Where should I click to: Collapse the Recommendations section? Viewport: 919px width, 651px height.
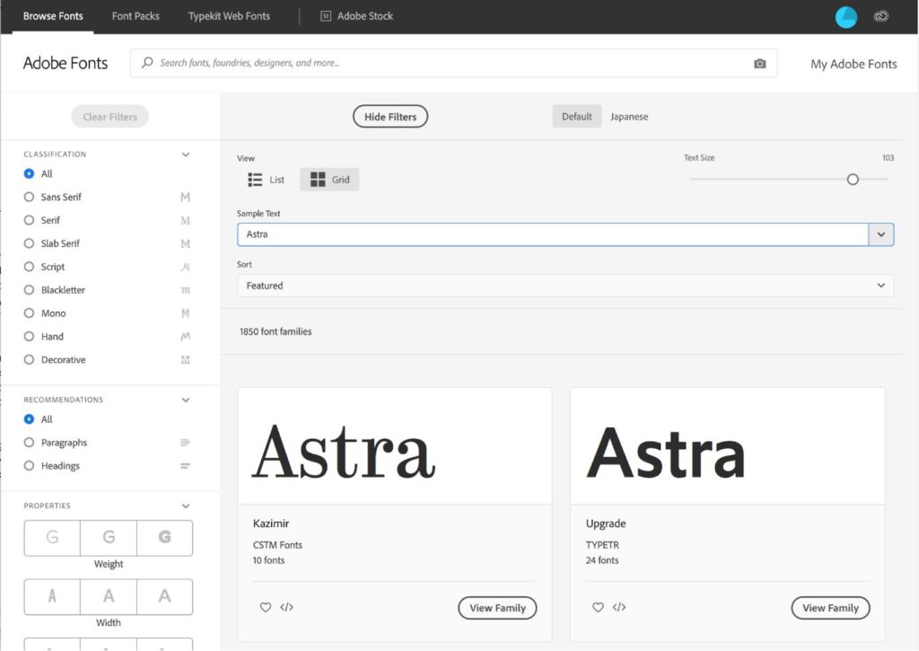186,400
